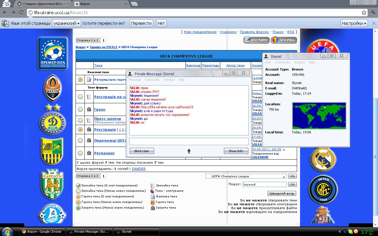
Task: Click the Shakhtar club crest
Action: click(53, 88)
